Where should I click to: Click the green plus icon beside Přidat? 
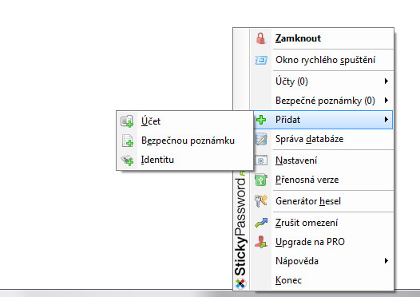[x=261, y=120]
